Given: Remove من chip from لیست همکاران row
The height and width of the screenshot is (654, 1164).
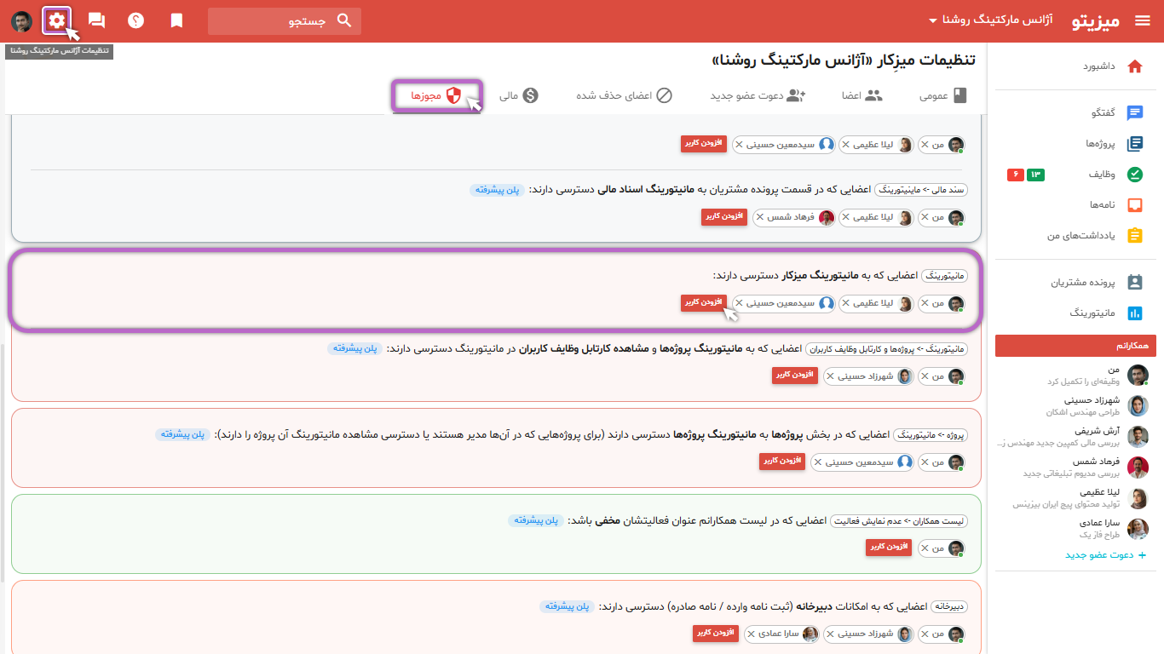Looking at the screenshot, I should pos(925,548).
